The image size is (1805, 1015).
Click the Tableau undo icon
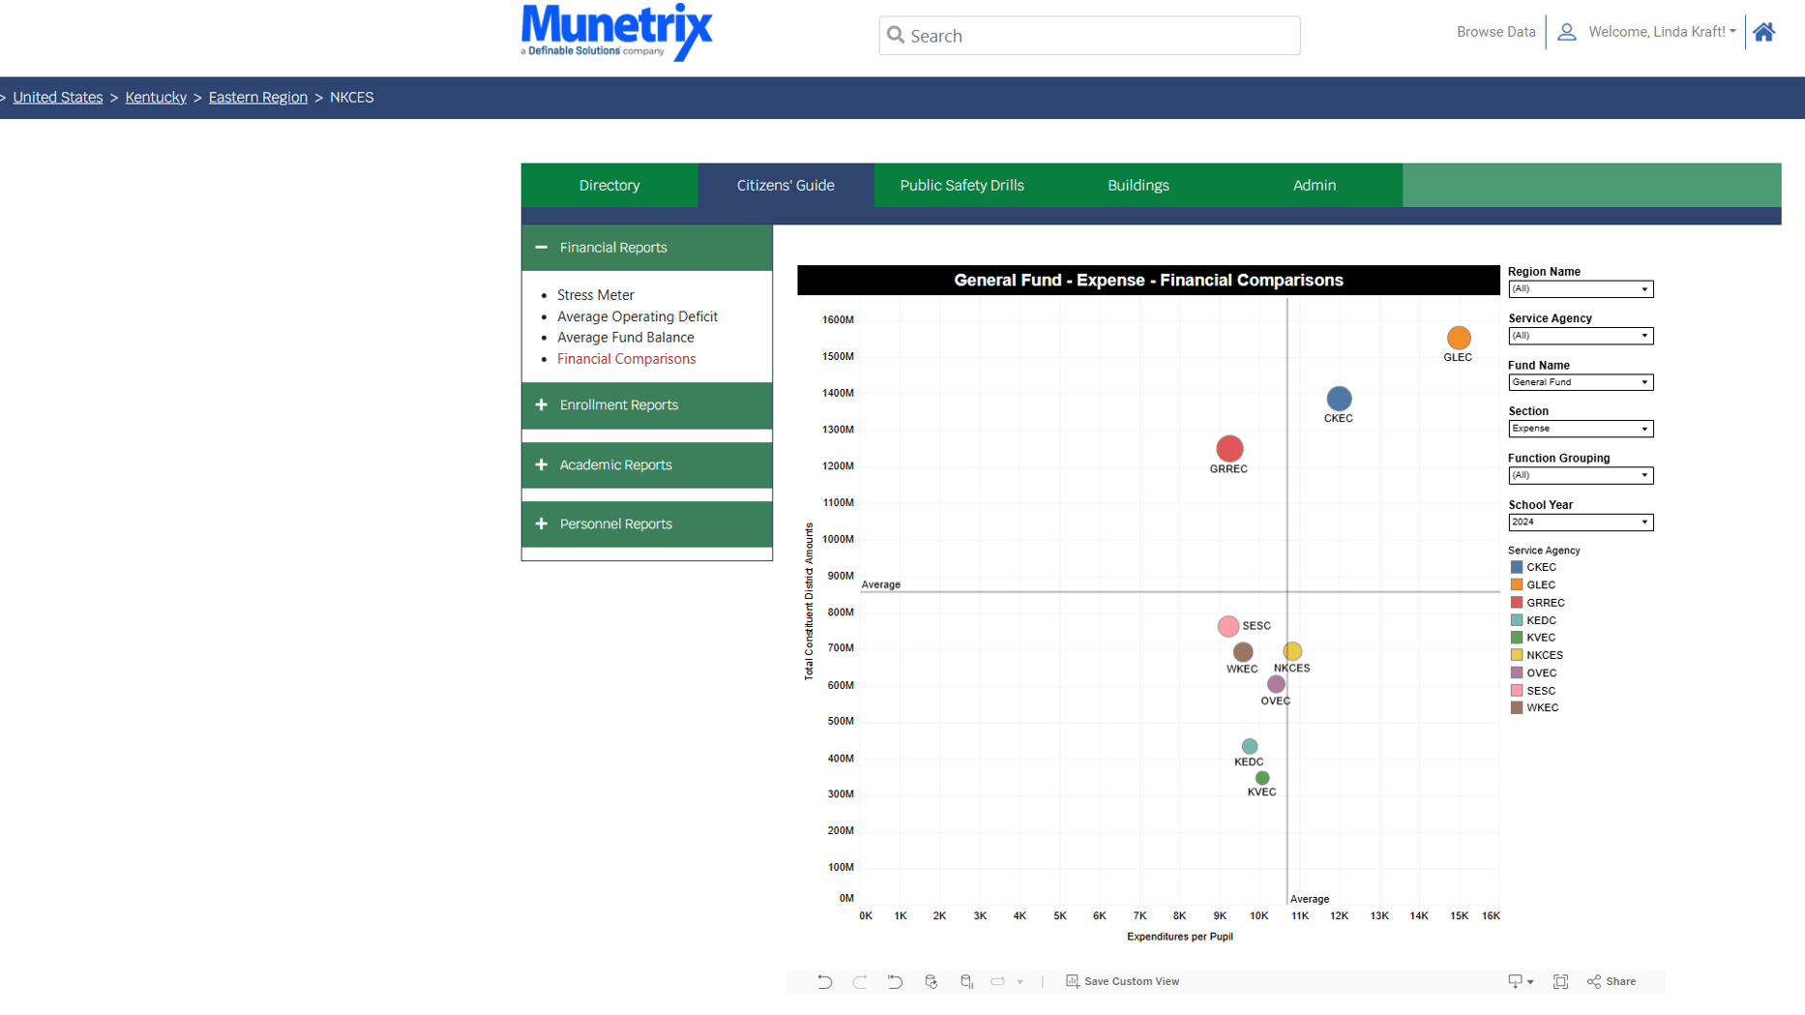tap(824, 981)
